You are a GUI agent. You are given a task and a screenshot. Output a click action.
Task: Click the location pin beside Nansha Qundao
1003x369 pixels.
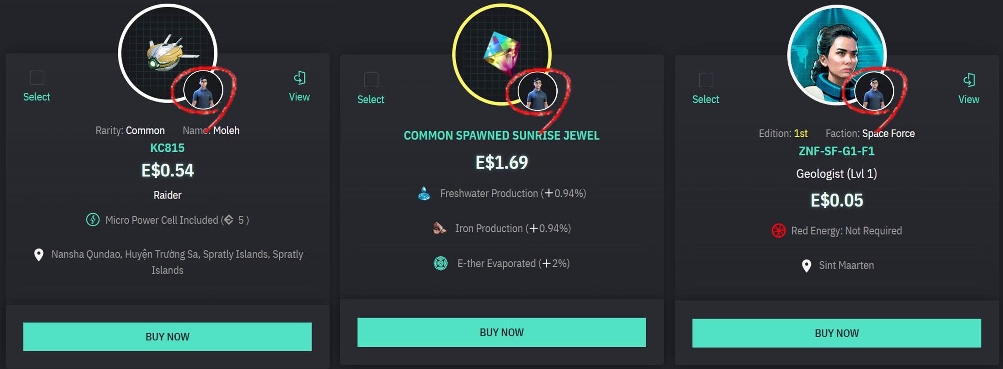(39, 255)
